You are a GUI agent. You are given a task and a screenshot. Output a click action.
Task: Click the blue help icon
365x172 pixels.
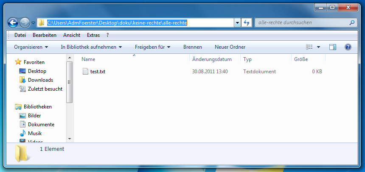[x=348, y=47]
